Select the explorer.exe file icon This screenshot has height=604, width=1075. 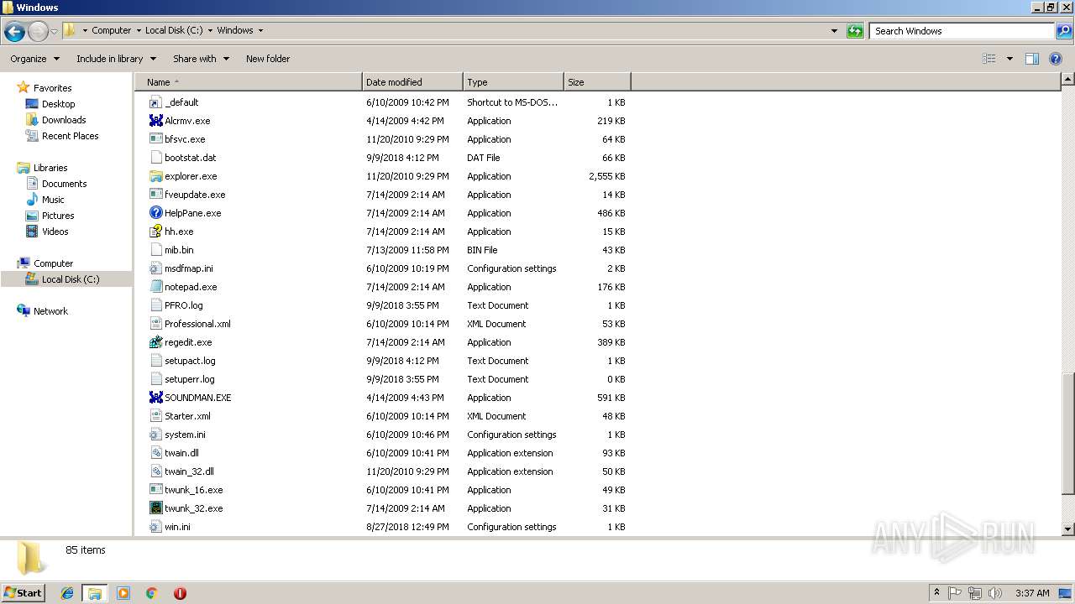155,176
